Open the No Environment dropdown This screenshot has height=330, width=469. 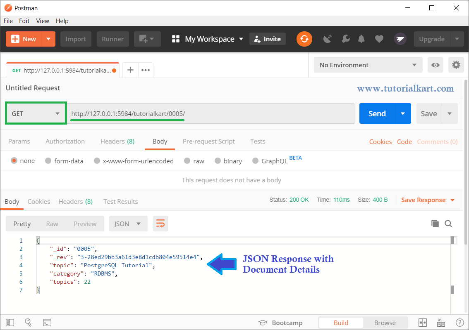367,65
